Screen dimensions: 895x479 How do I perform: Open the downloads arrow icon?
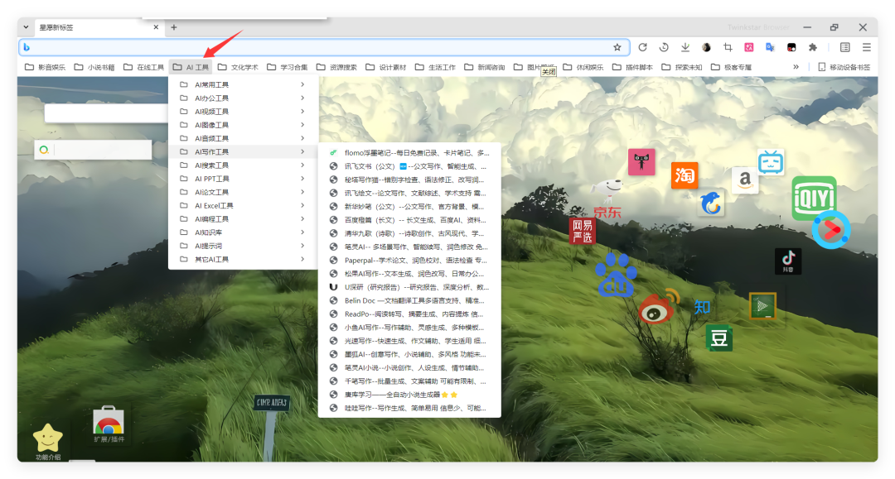click(685, 47)
